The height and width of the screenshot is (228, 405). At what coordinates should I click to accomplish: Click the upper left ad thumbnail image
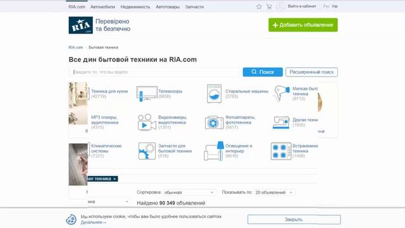[x=78, y=103]
